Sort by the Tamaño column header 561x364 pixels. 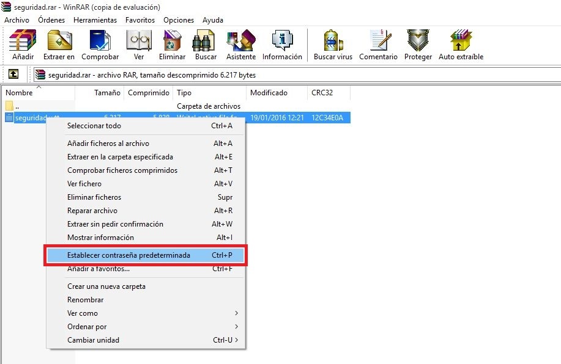[99, 93]
